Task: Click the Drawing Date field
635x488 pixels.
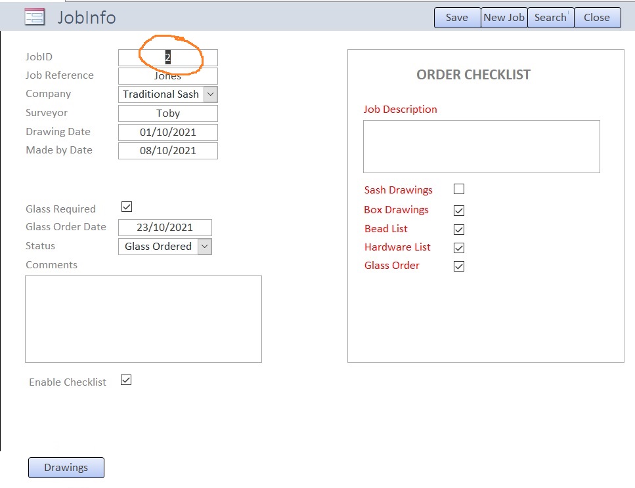Action: pos(168,132)
